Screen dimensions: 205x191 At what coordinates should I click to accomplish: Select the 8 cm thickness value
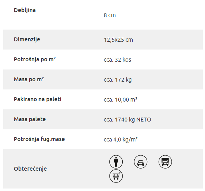pos(110,15)
